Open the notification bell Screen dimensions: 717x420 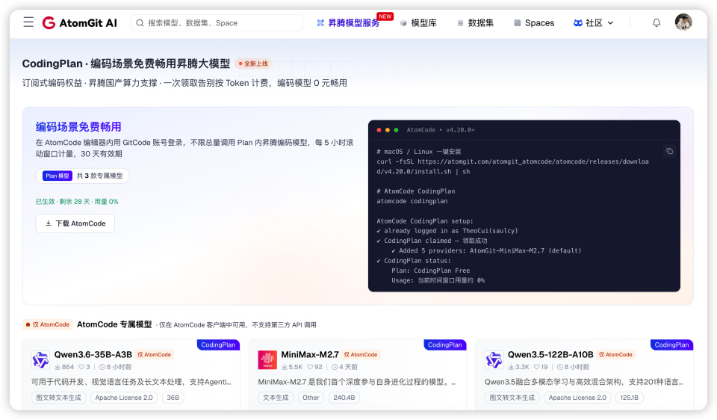(657, 22)
